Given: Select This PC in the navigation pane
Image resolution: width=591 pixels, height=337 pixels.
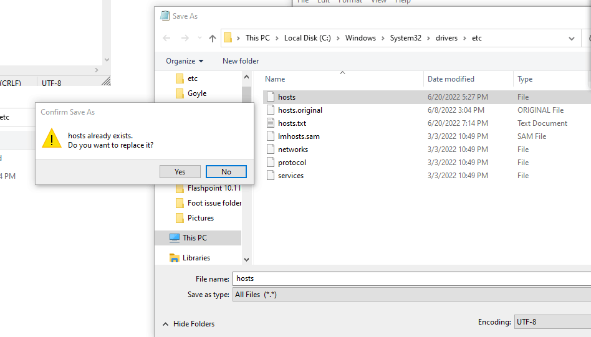Looking at the screenshot, I should pyautogui.click(x=198, y=238).
